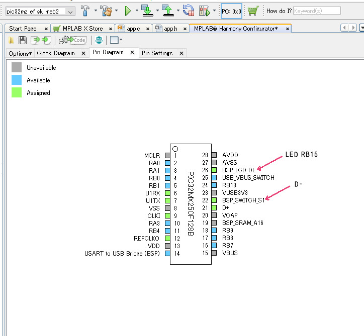Viewport: 364px width, 336px height.
Task: Click pin 24 RB13 box
Action: [x=214, y=185]
